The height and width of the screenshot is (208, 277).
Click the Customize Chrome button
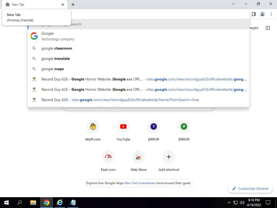[250, 189]
